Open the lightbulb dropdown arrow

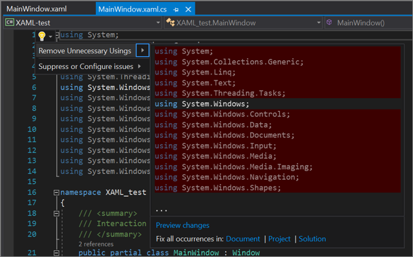tap(50, 37)
